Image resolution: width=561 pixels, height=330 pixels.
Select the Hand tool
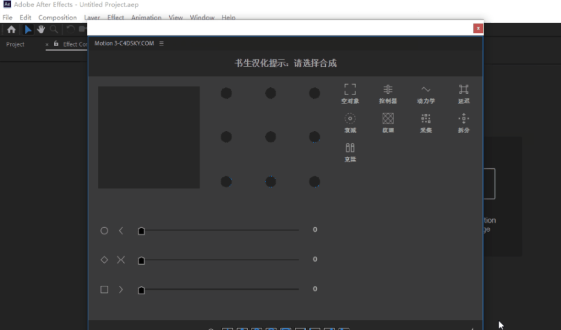(x=41, y=30)
